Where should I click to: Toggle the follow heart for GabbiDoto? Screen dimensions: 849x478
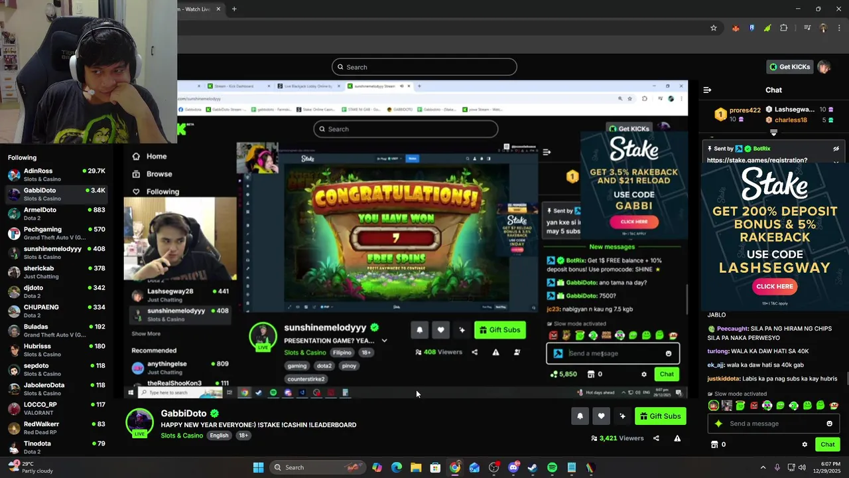pos(601,416)
